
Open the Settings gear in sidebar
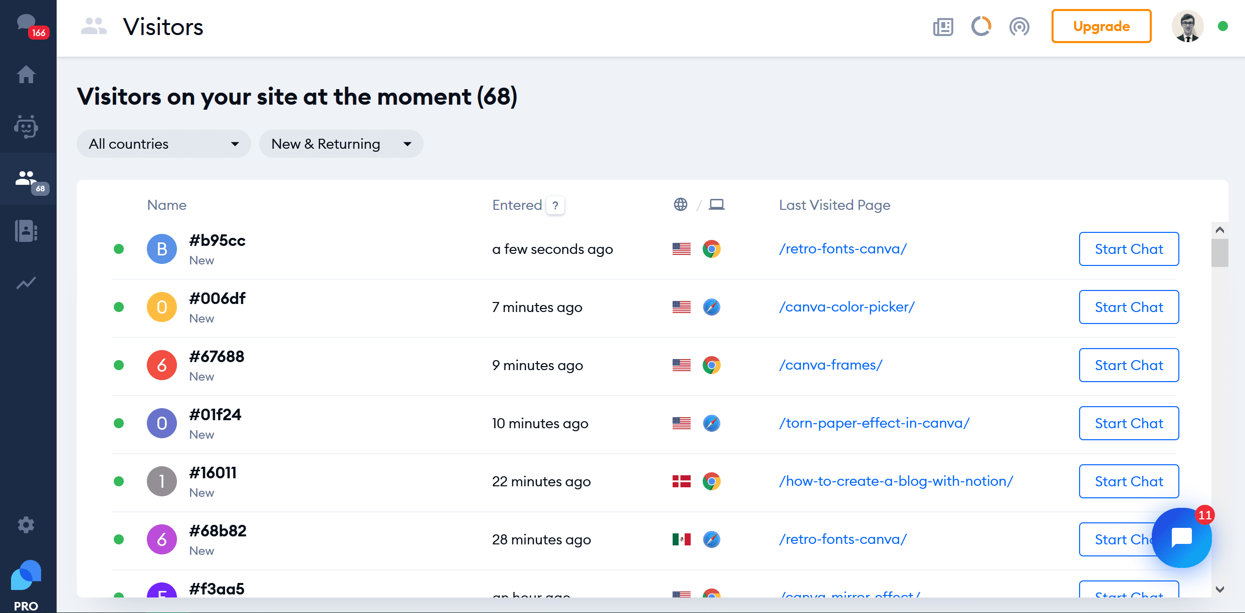click(x=26, y=525)
